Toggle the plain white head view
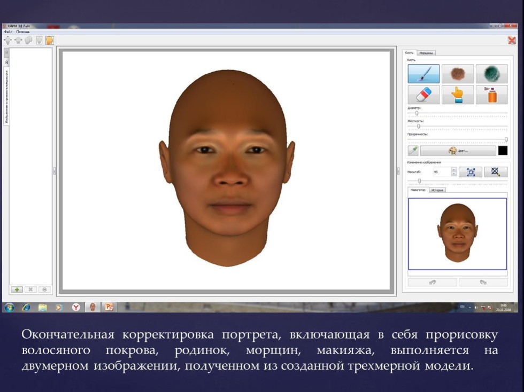This screenshot has height=392, width=524. 39,41
